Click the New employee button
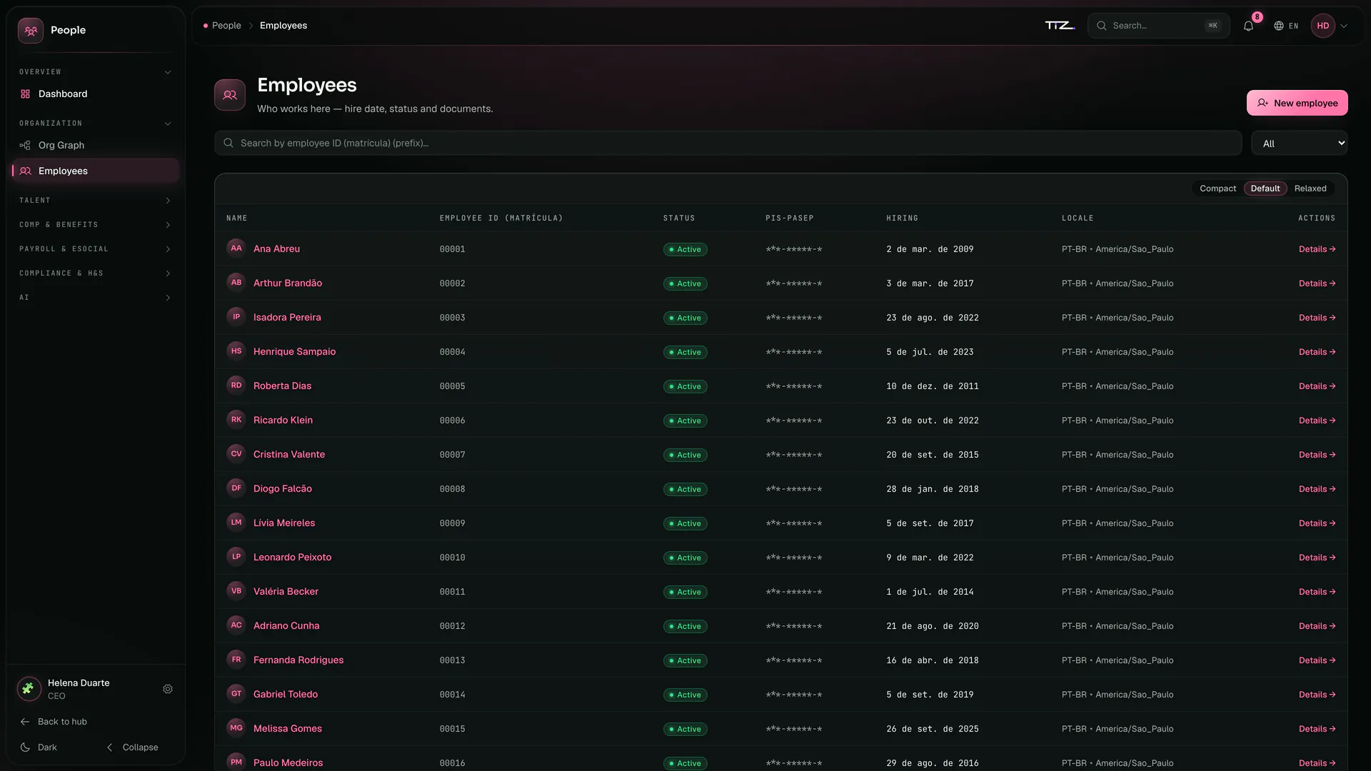Viewport: 1371px width, 771px height. tap(1297, 103)
